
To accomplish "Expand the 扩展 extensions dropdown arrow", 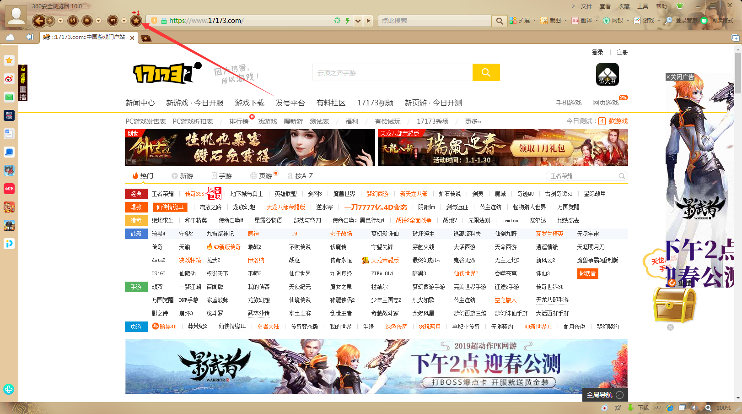I will 534,21.
